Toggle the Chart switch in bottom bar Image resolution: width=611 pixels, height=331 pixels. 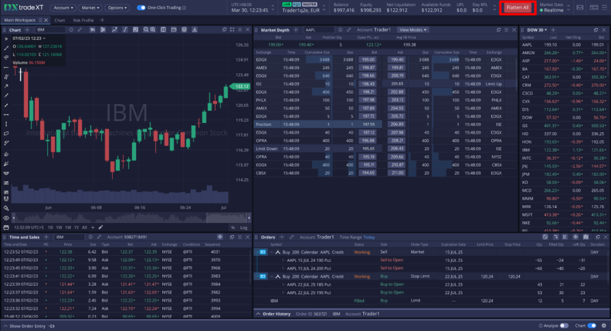tap(591, 326)
